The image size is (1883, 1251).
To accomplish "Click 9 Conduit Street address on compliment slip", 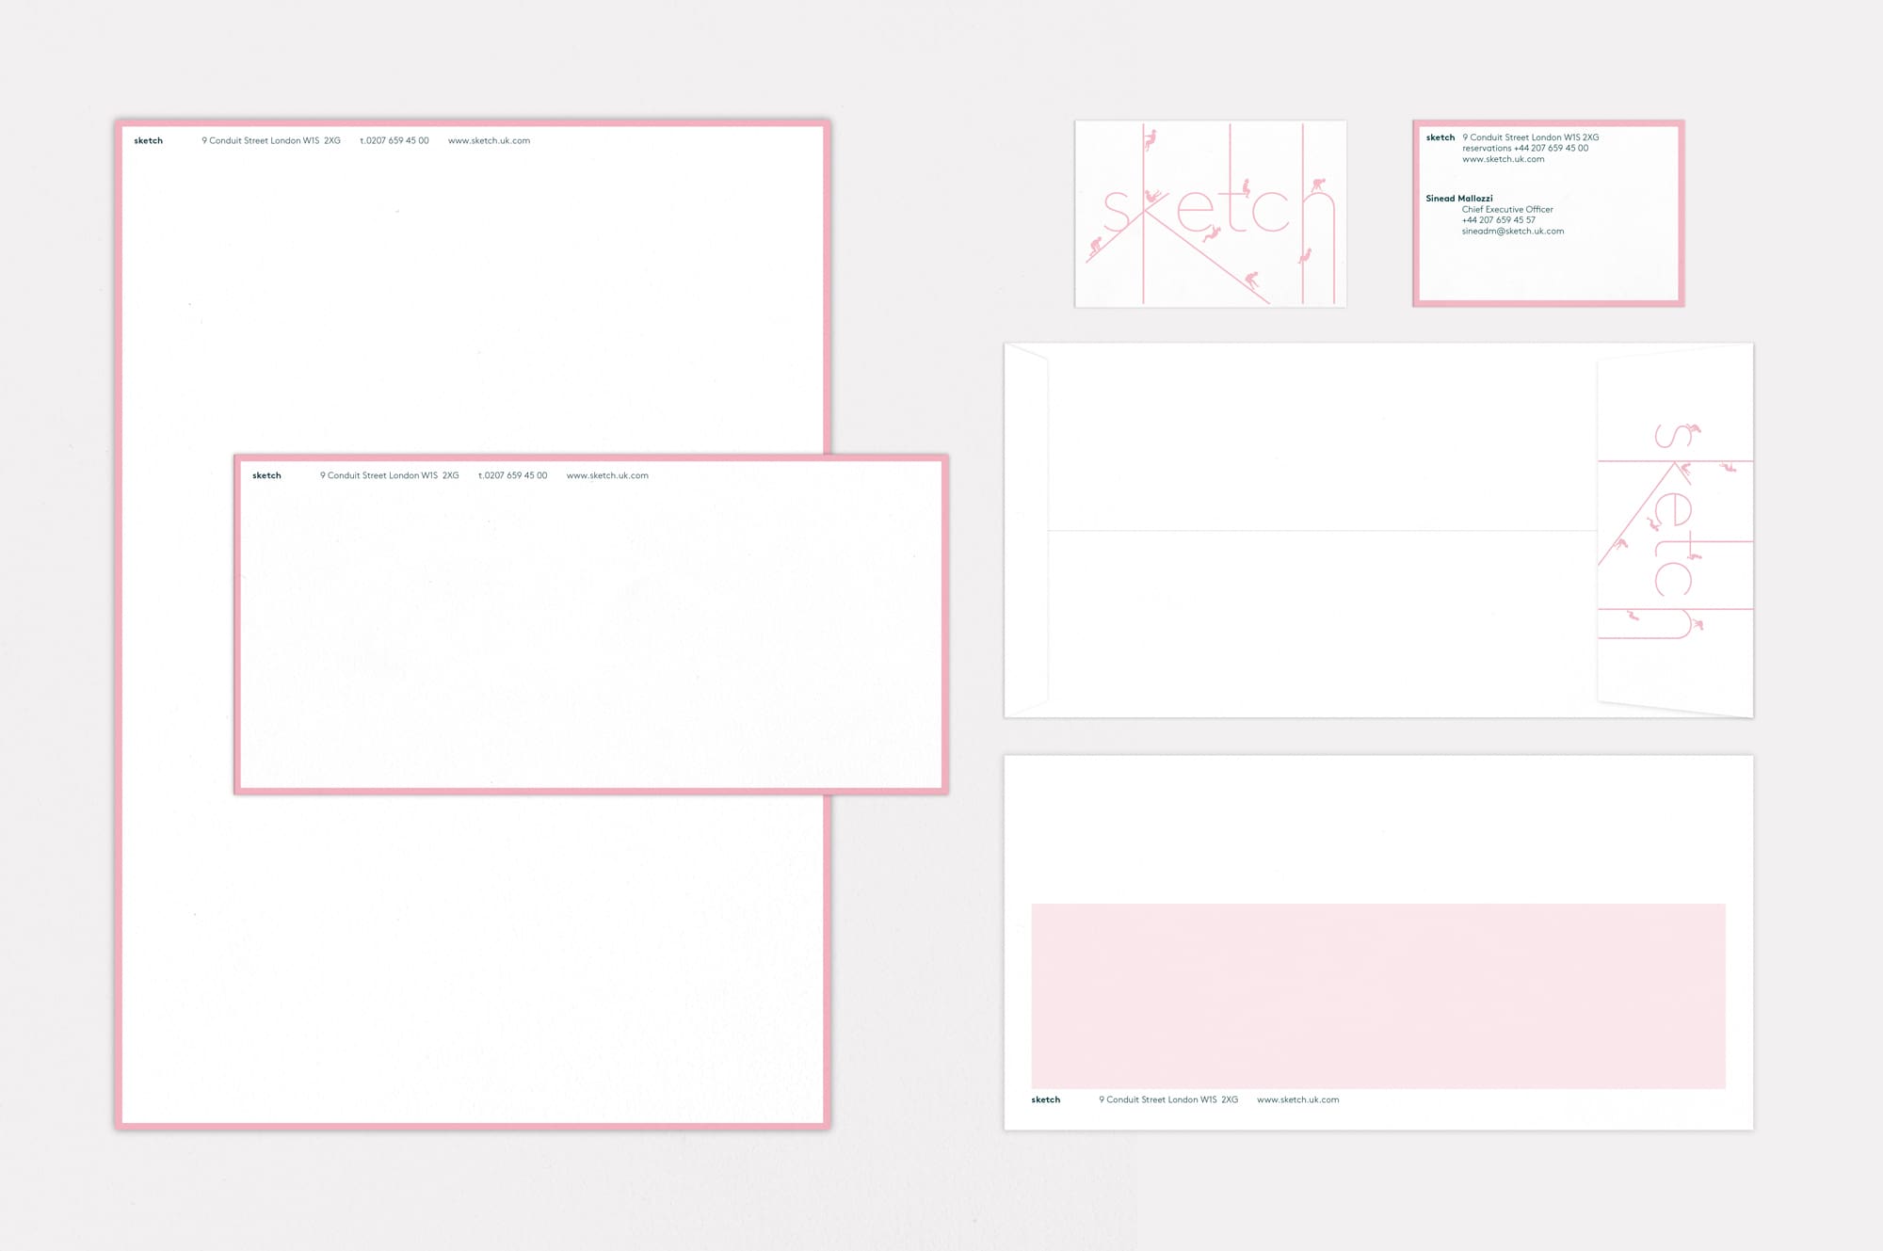I will [x=389, y=476].
